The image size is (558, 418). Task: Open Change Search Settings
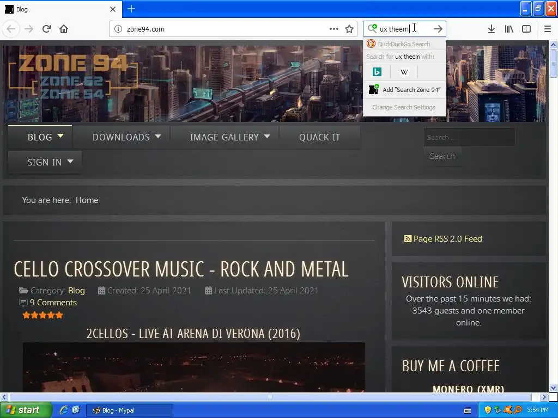(x=404, y=107)
